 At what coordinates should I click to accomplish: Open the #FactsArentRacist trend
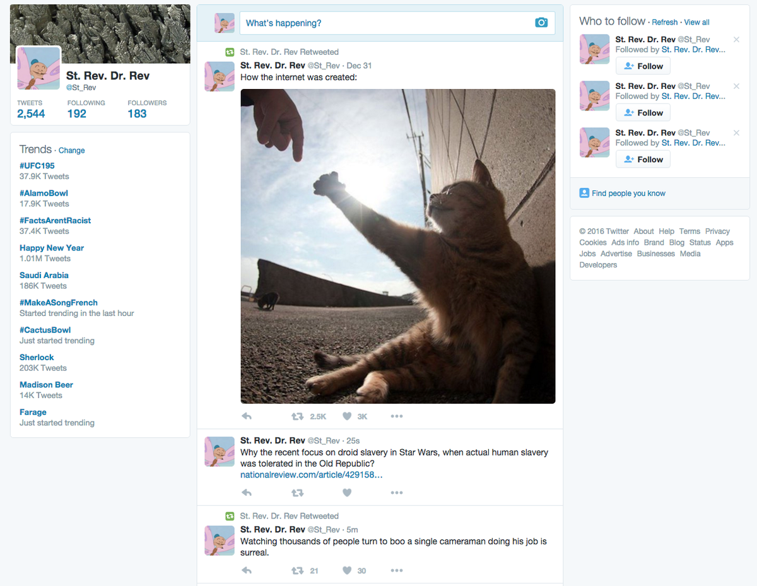point(55,220)
